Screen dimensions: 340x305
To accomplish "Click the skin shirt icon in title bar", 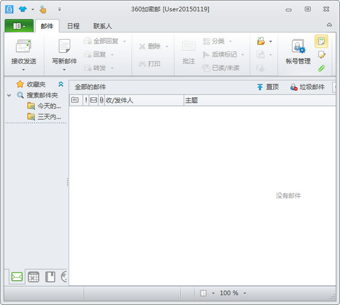I will 22,9.
